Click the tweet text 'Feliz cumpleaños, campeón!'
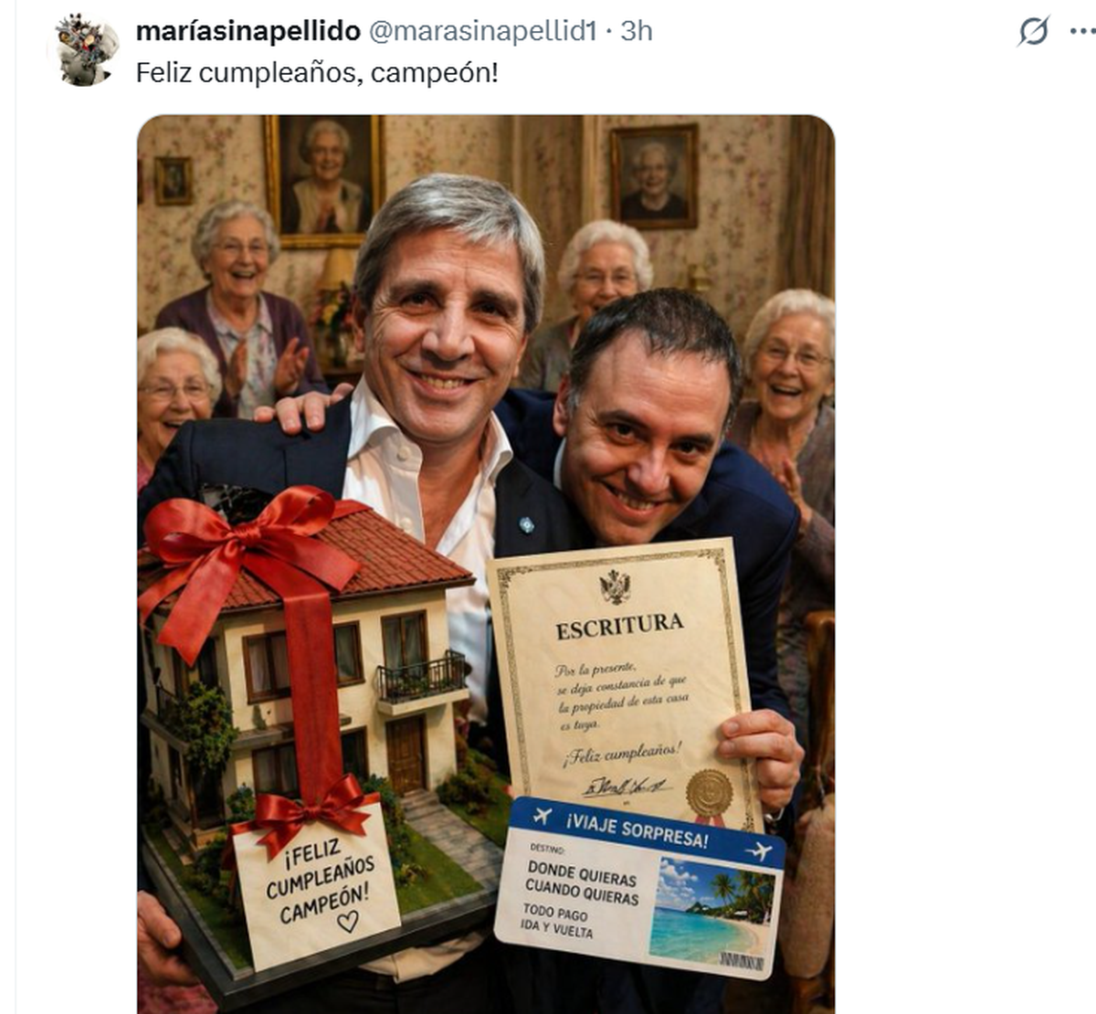The image size is (1096, 1014). [317, 73]
